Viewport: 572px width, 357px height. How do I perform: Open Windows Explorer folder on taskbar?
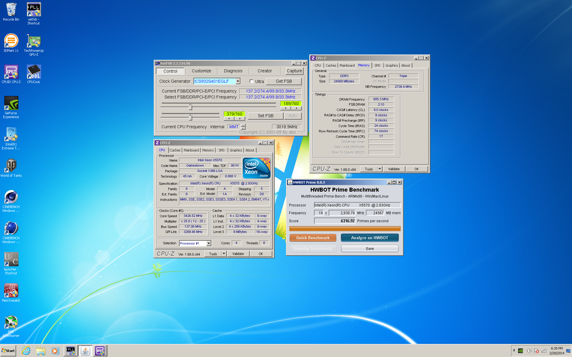pos(41,351)
